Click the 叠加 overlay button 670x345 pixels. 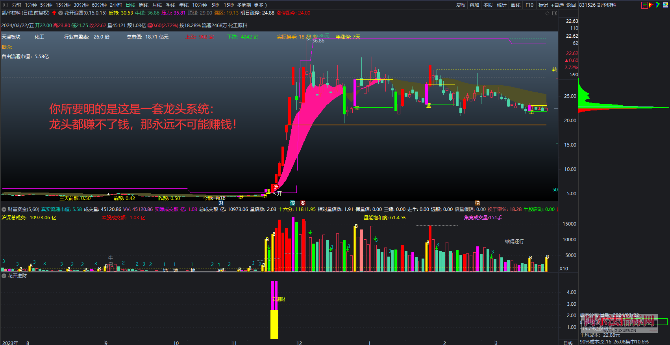coord(474,5)
